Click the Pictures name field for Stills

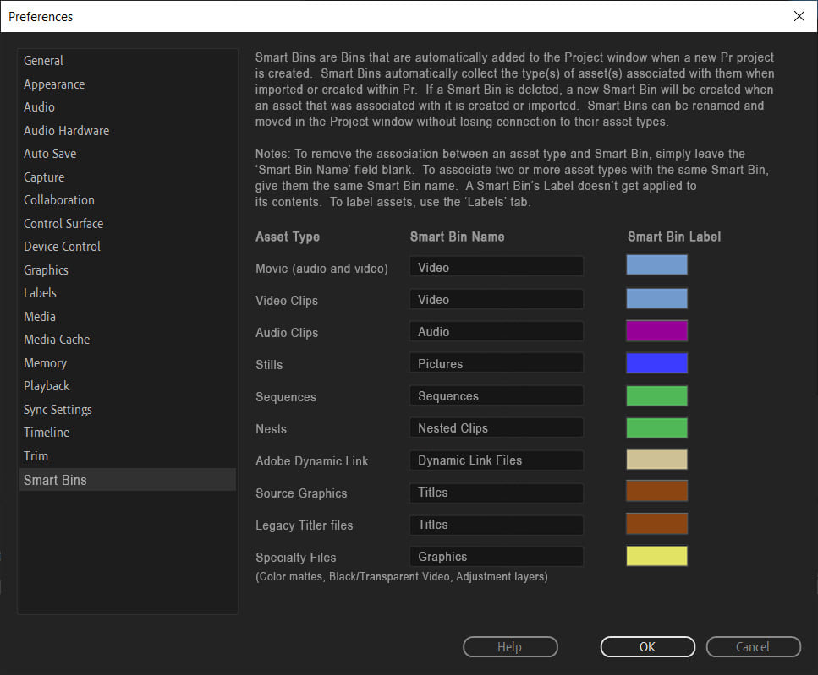tap(496, 362)
